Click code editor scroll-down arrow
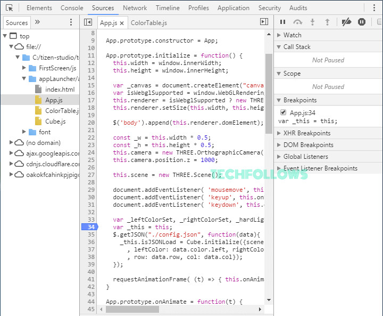Screen dimensions: 383x316 click(269, 300)
